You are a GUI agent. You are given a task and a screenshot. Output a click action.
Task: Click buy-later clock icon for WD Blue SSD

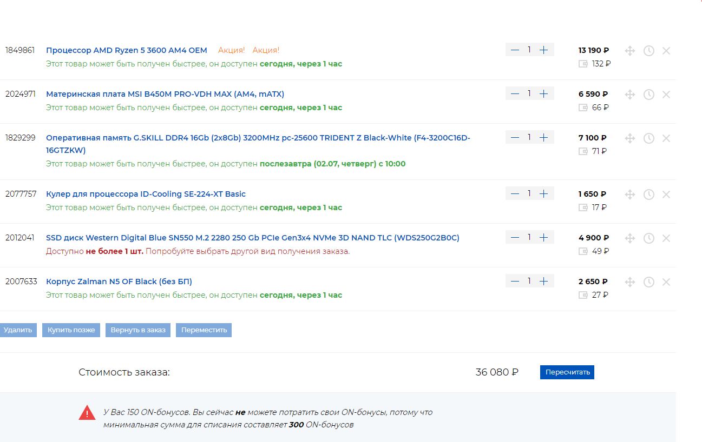(x=649, y=238)
